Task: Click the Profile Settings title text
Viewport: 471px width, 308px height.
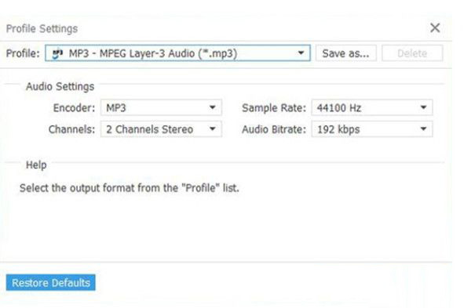Action: 42,29
